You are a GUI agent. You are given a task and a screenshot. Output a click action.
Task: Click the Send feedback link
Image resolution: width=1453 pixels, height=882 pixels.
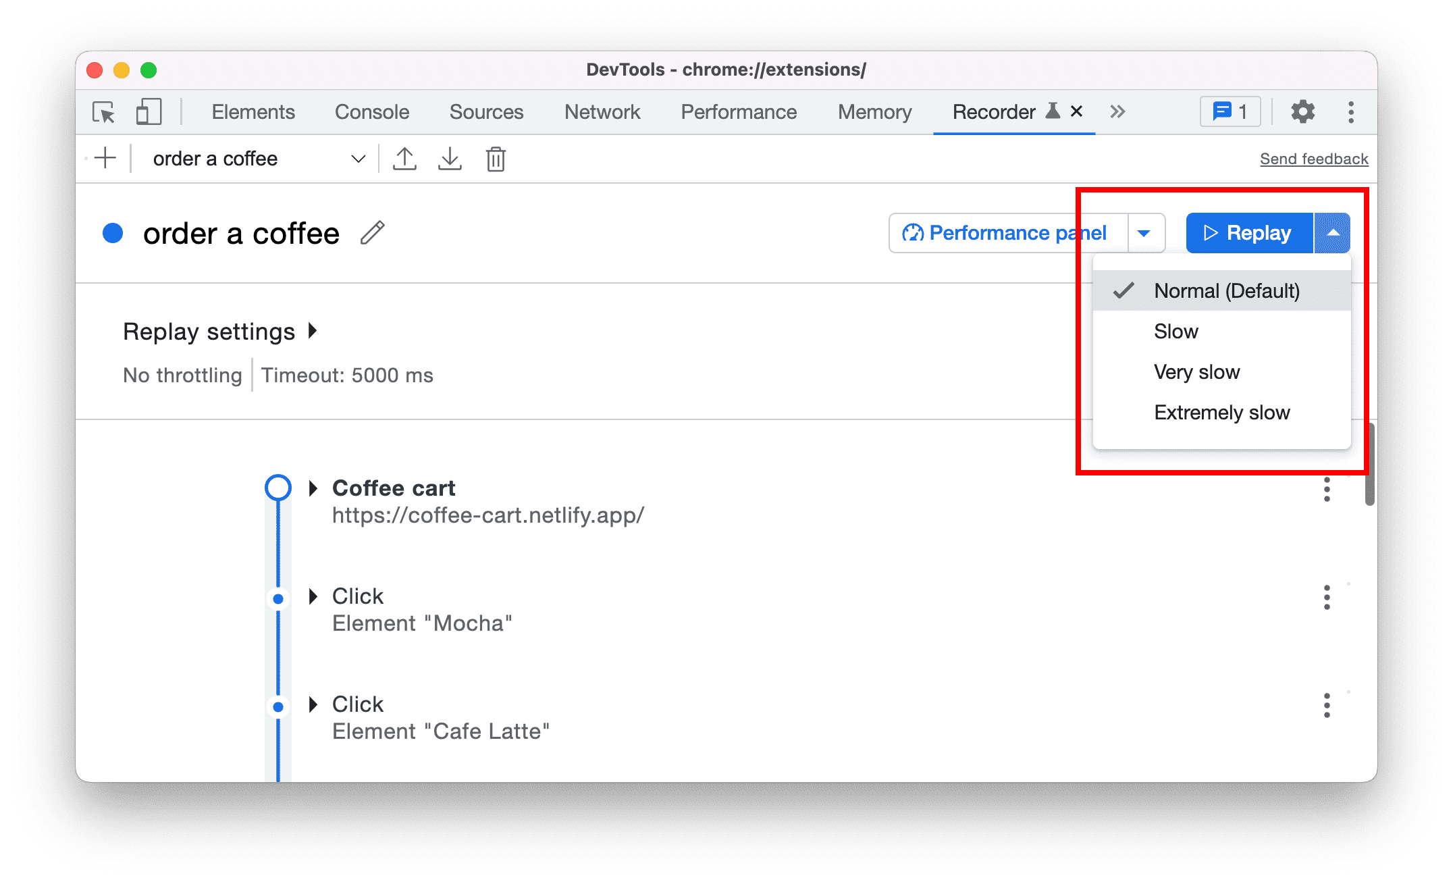(1314, 159)
